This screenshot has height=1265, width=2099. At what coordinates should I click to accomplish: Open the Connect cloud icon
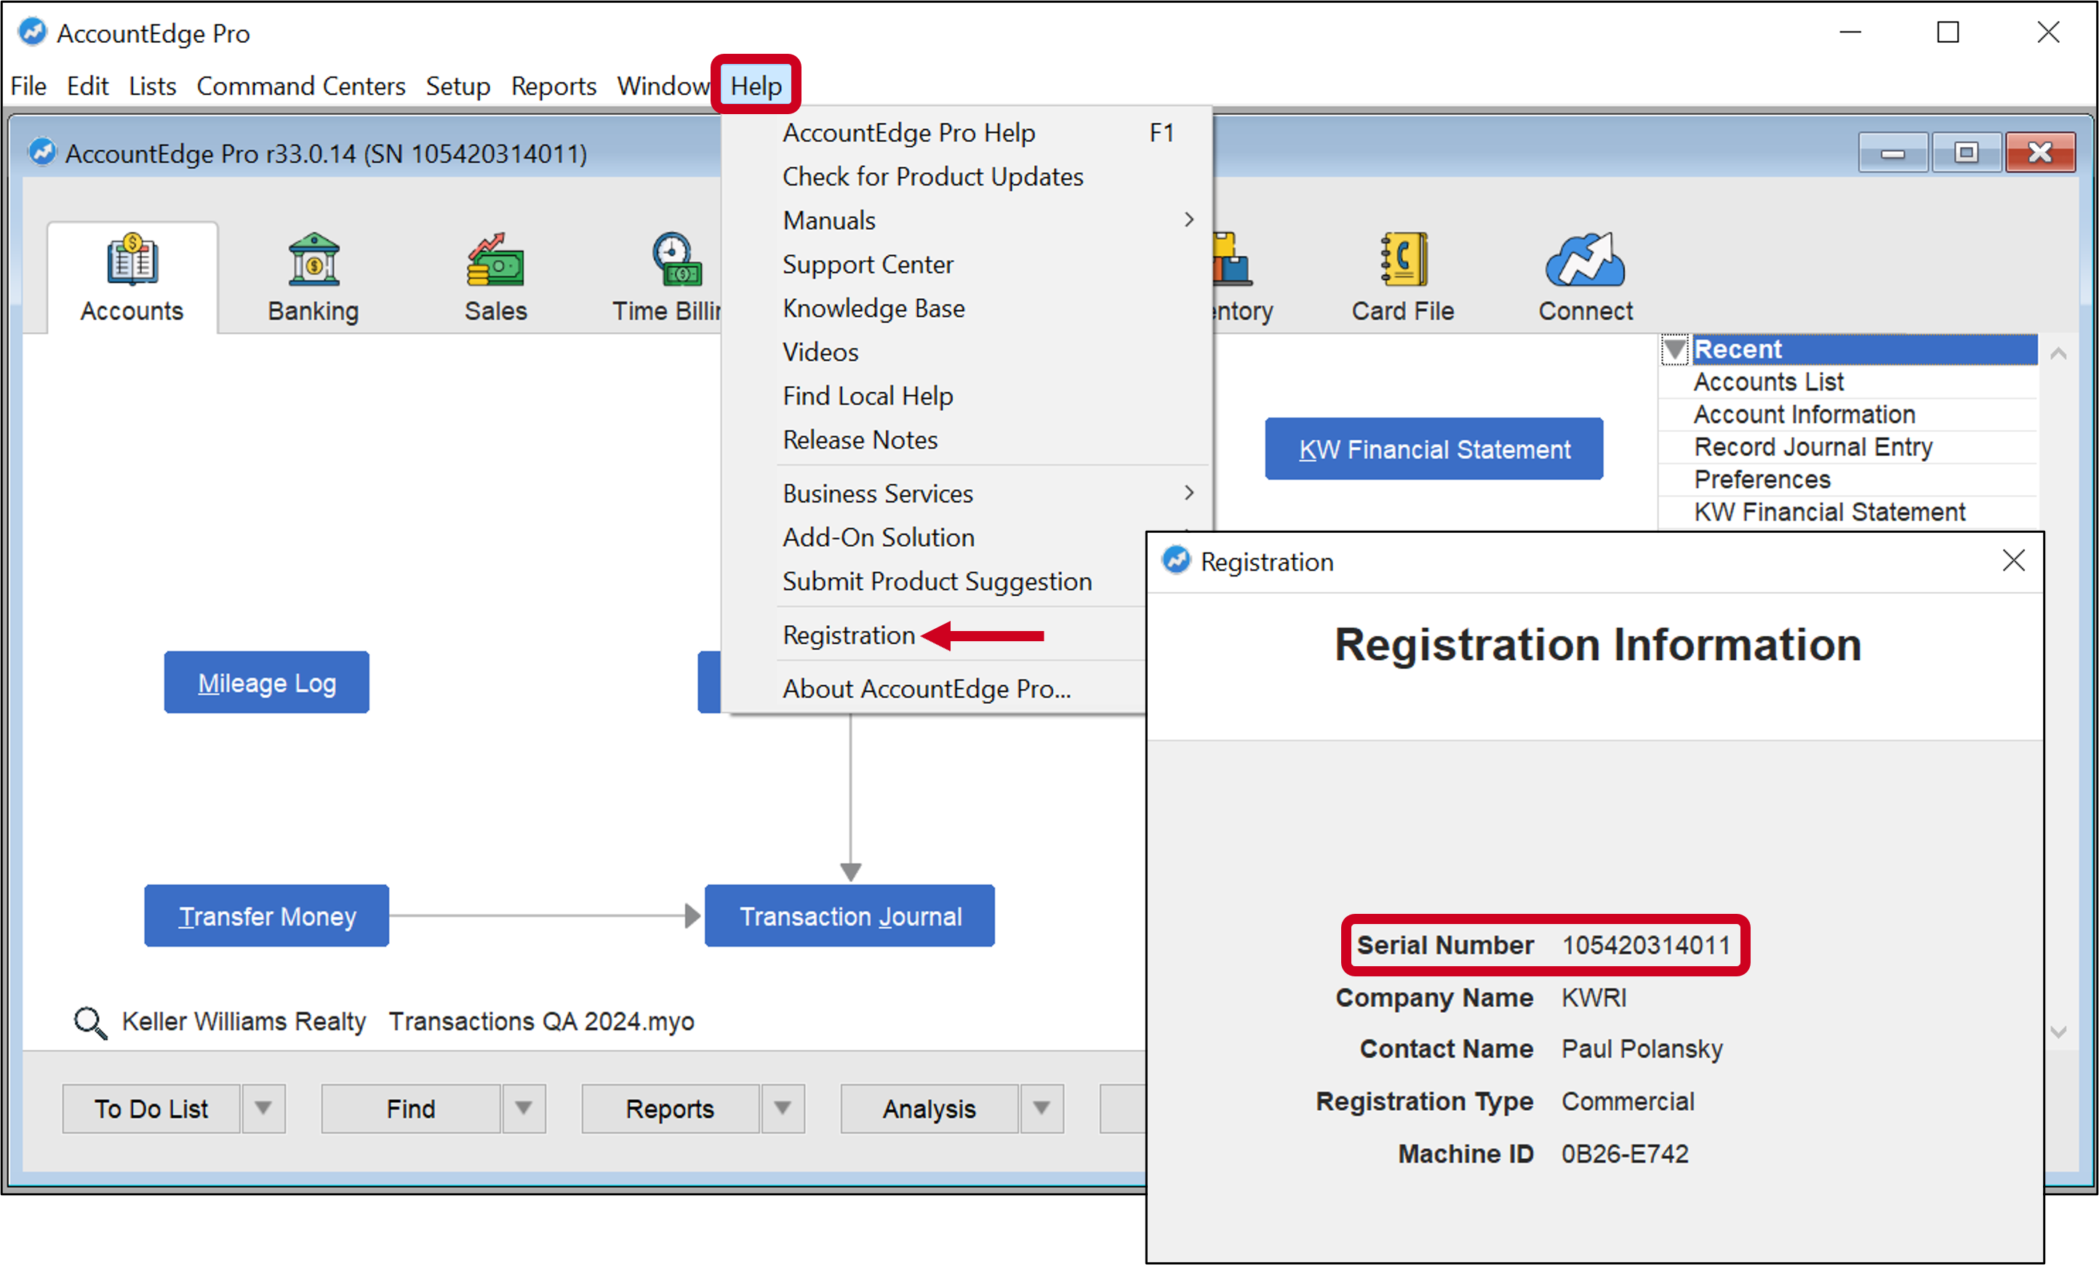click(1585, 260)
